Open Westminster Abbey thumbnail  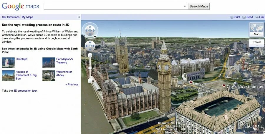49,75
